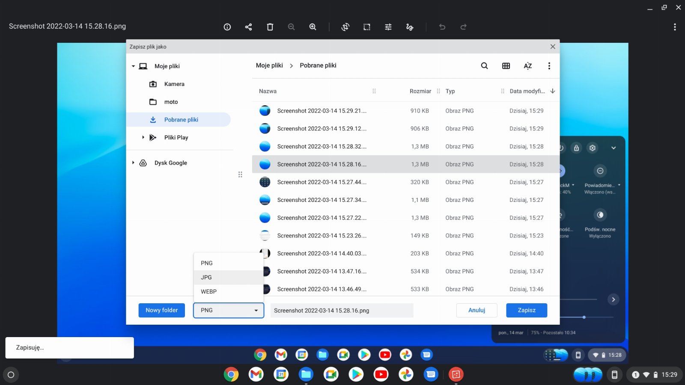Viewport: 685px width, 385px height.
Task: Zoom out using the magnifier minus icon
Action: tap(292, 27)
